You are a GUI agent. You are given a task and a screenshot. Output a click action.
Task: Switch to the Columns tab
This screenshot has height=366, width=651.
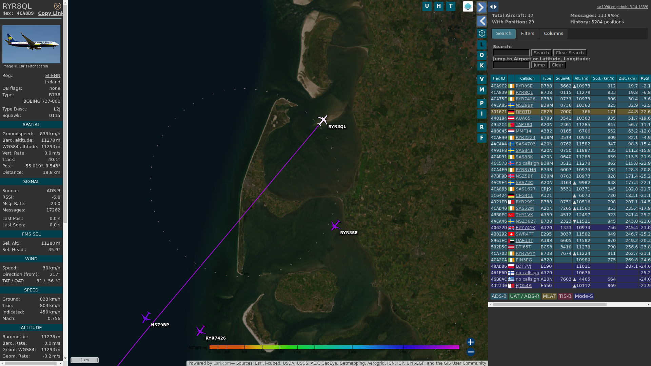point(553,34)
